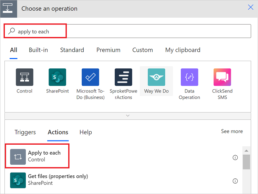The height and width of the screenshot is (194, 258).
Task: Click the actions list scrollbar thumb
Action: pos(246,162)
